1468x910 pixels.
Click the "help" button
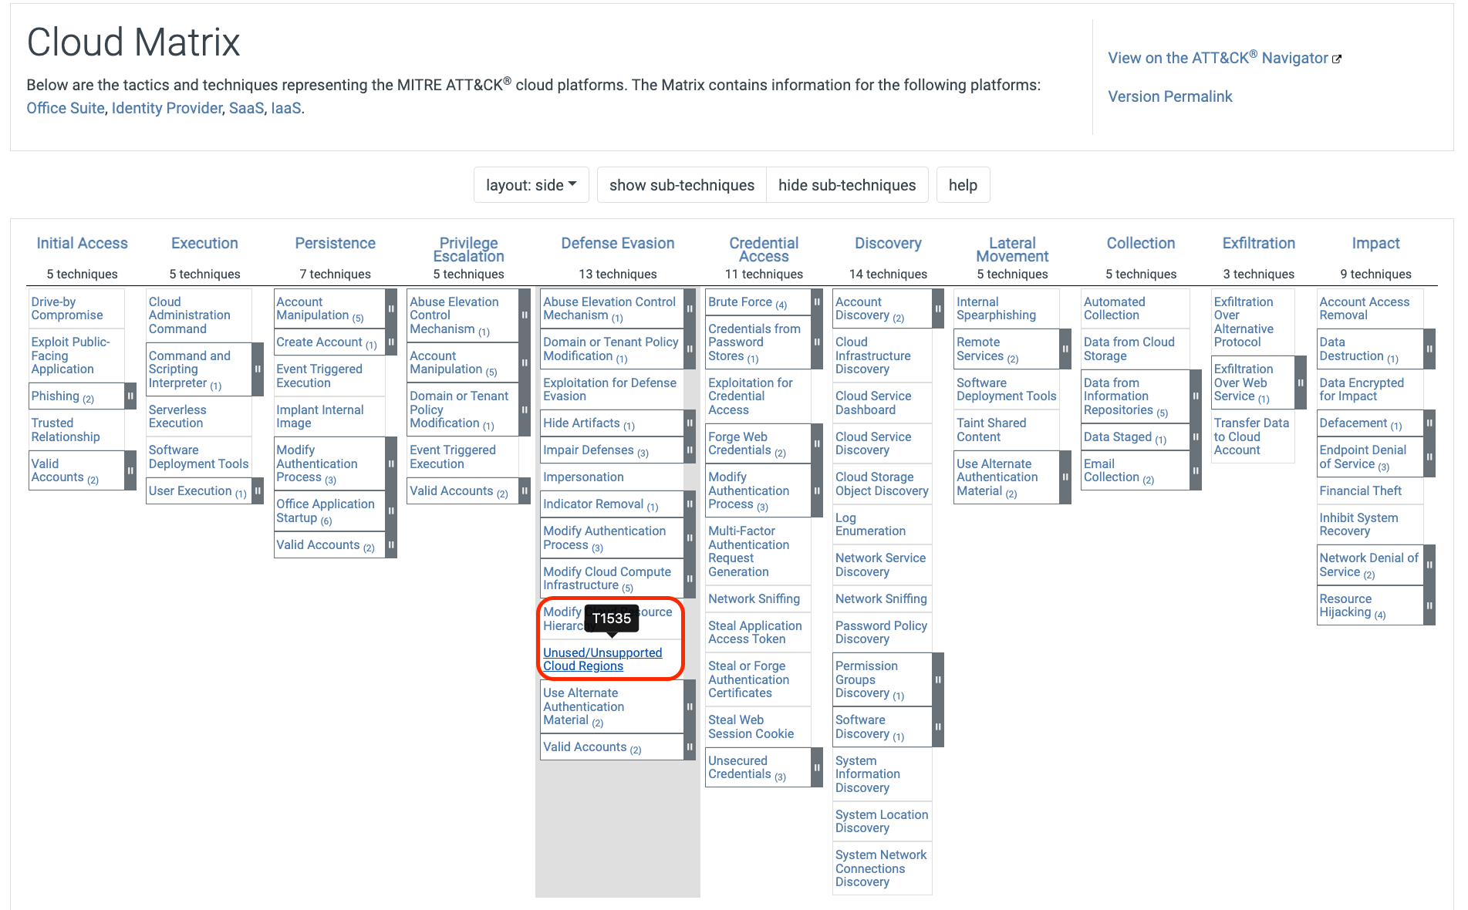click(963, 184)
